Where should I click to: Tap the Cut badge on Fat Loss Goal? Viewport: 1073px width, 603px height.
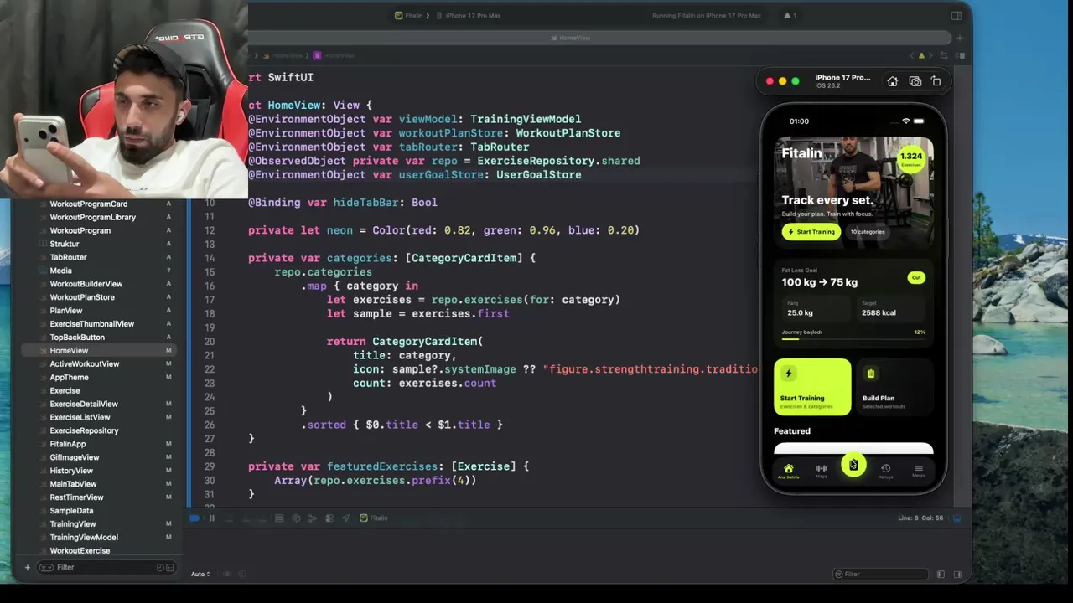[x=916, y=277]
